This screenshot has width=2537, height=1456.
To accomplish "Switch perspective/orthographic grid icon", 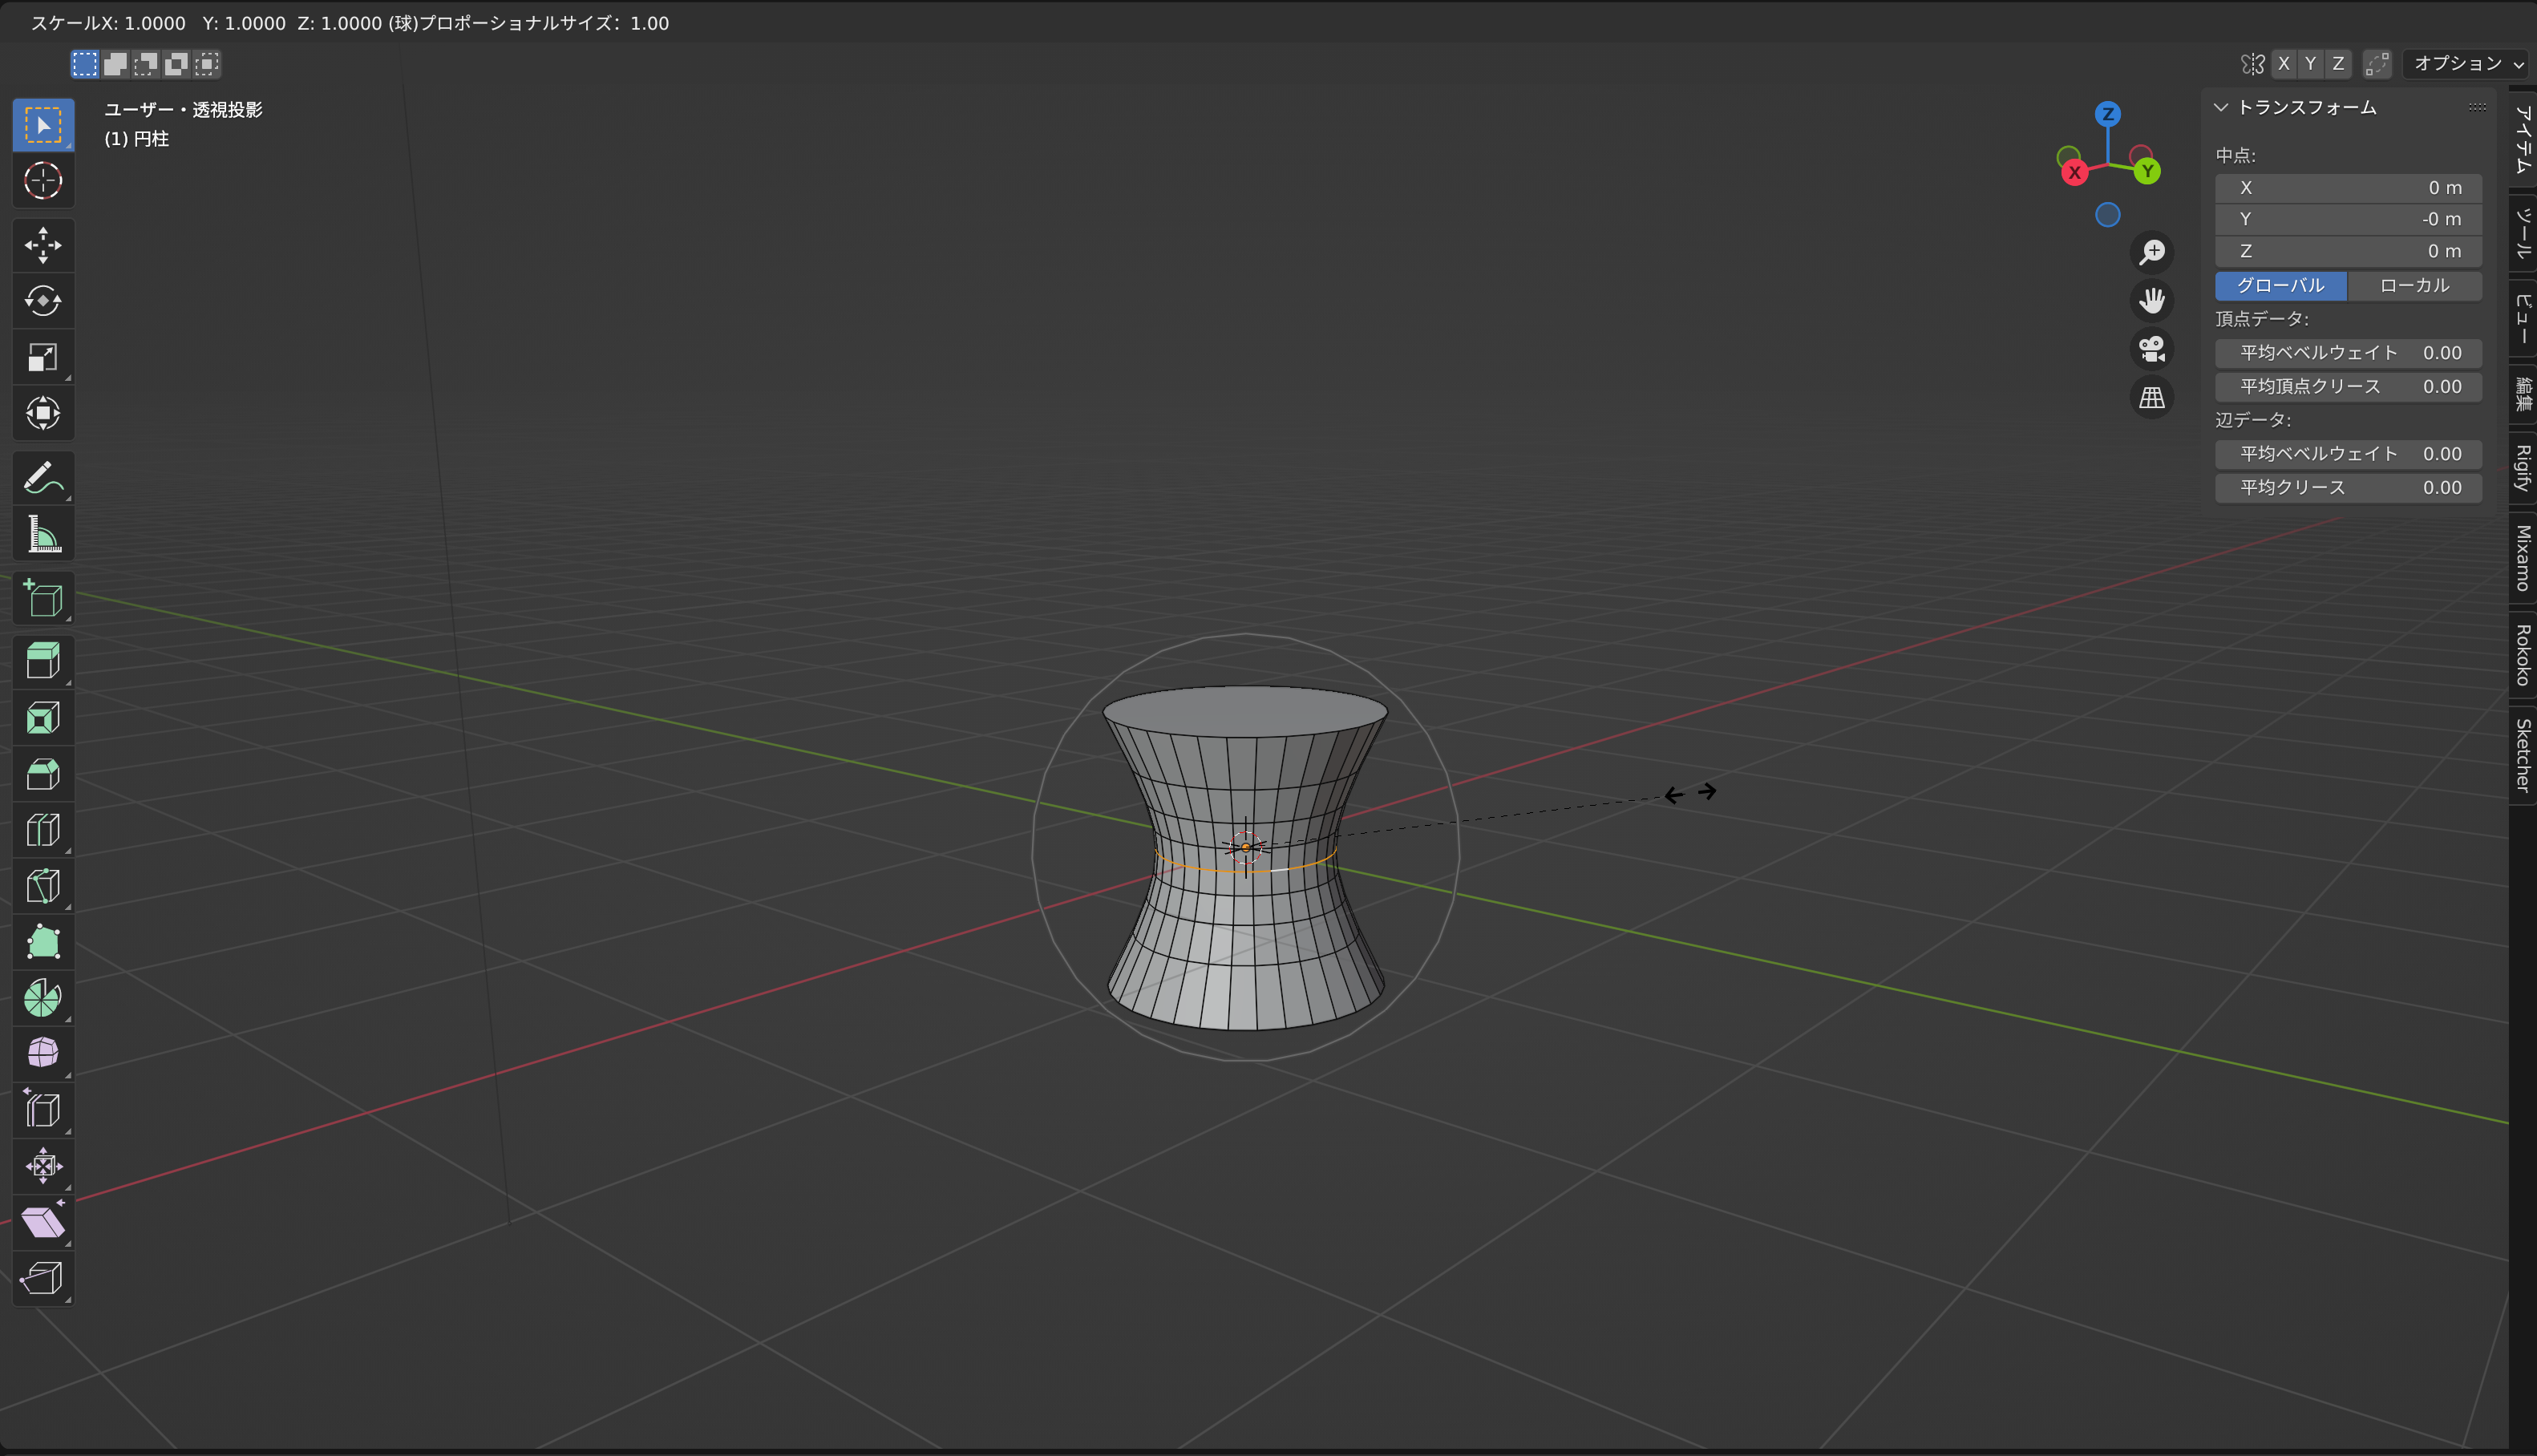I will 2152,398.
